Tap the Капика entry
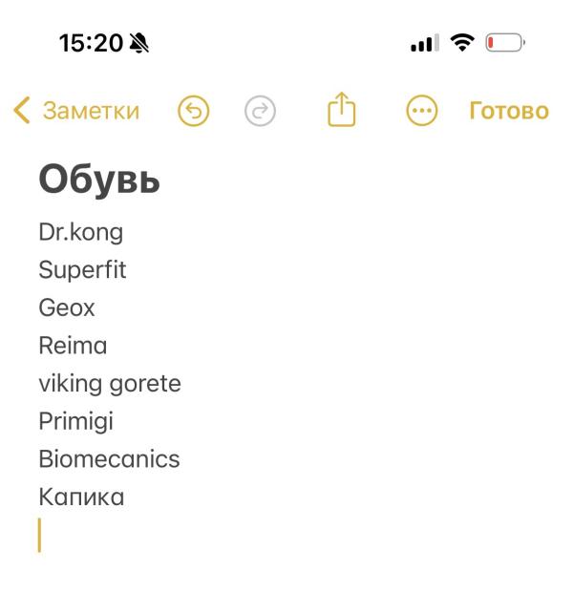The image size is (573, 593). click(x=81, y=497)
